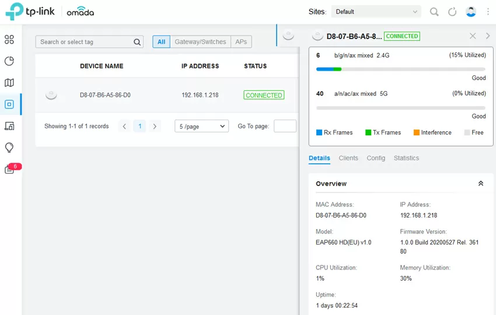Open the Sites dropdown showing Default
Screen dimensions: 496x315
tap(376, 12)
